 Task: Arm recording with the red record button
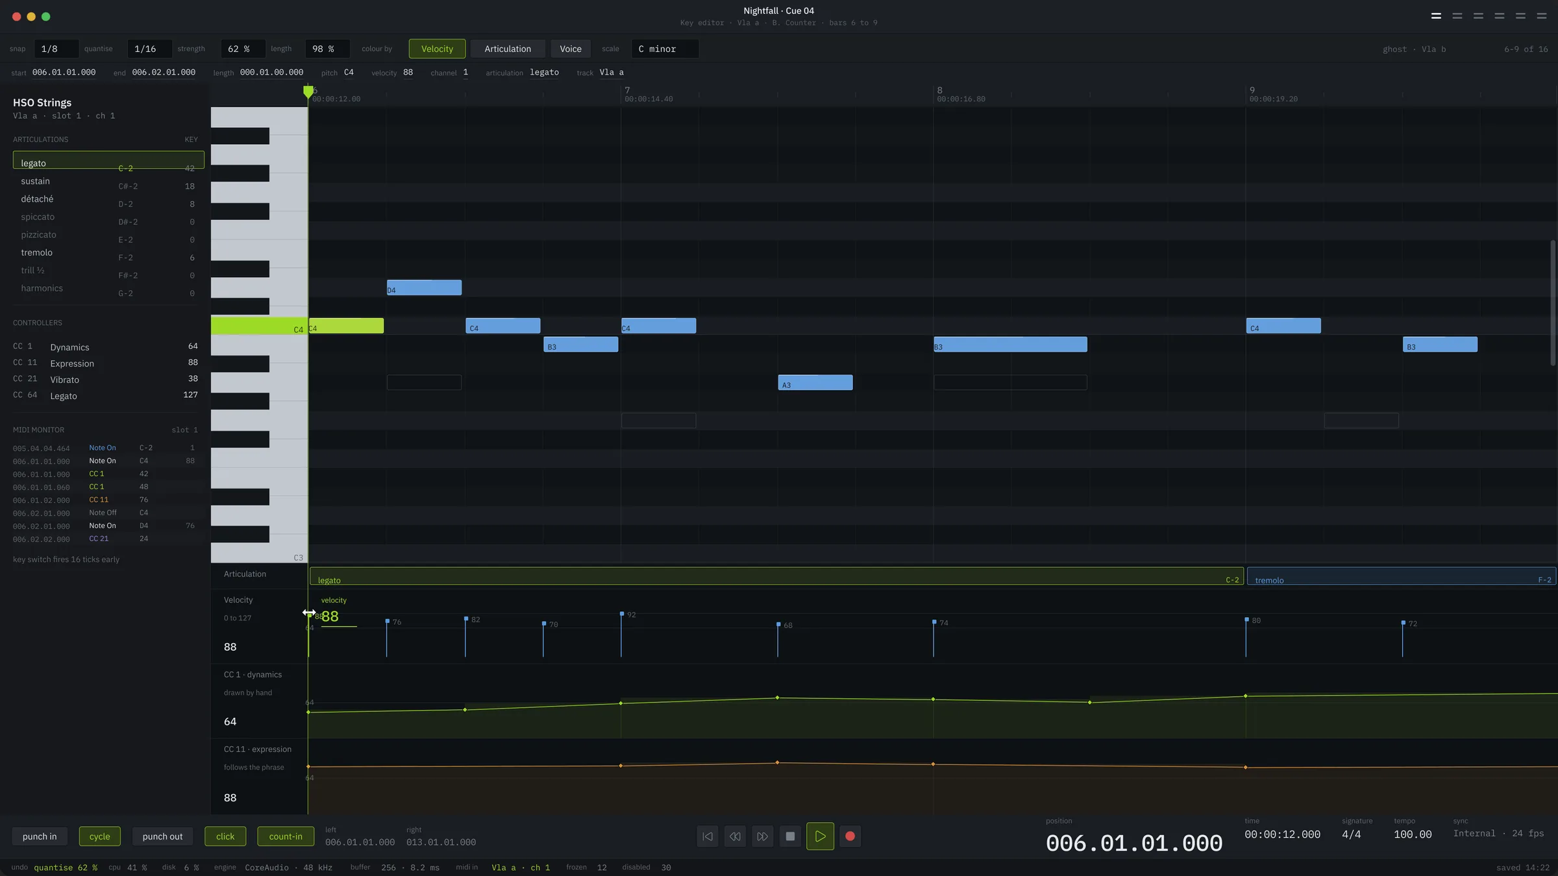[850, 836]
